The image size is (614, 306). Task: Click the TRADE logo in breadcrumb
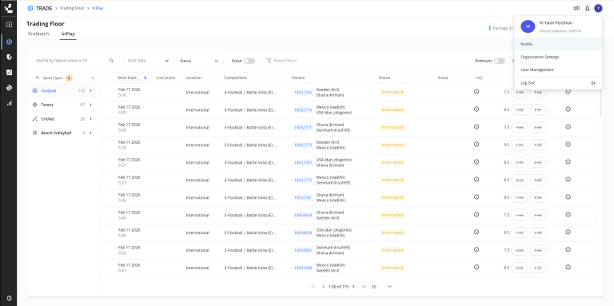39,8
